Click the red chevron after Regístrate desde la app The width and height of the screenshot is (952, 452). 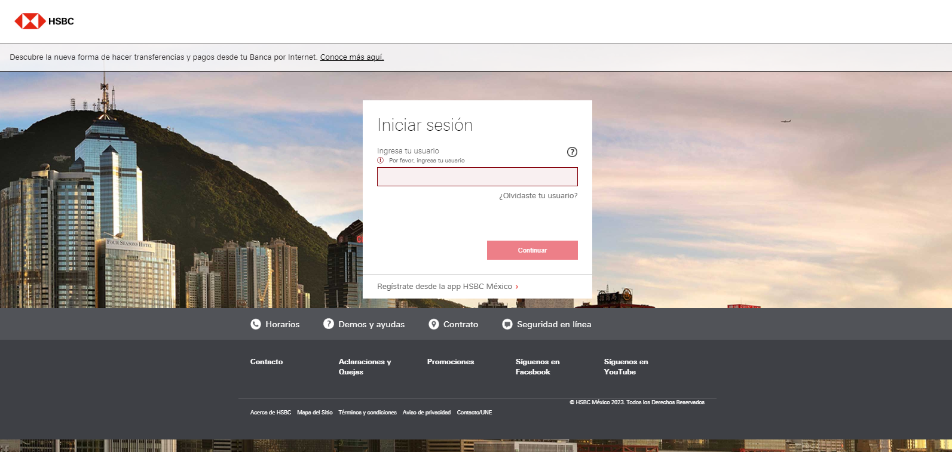coord(517,287)
